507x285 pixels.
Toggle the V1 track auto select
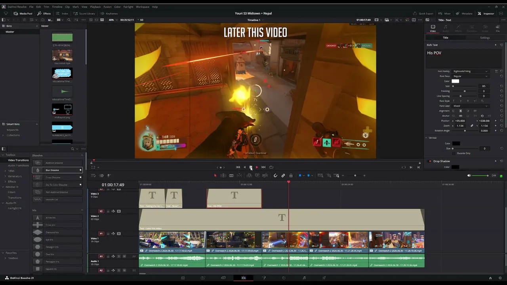[x=113, y=234]
